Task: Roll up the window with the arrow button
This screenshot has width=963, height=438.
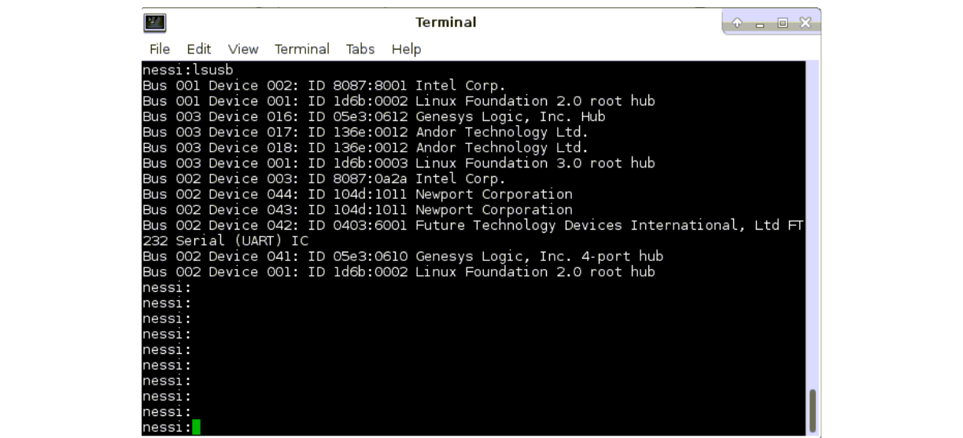Action: tap(736, 23)
